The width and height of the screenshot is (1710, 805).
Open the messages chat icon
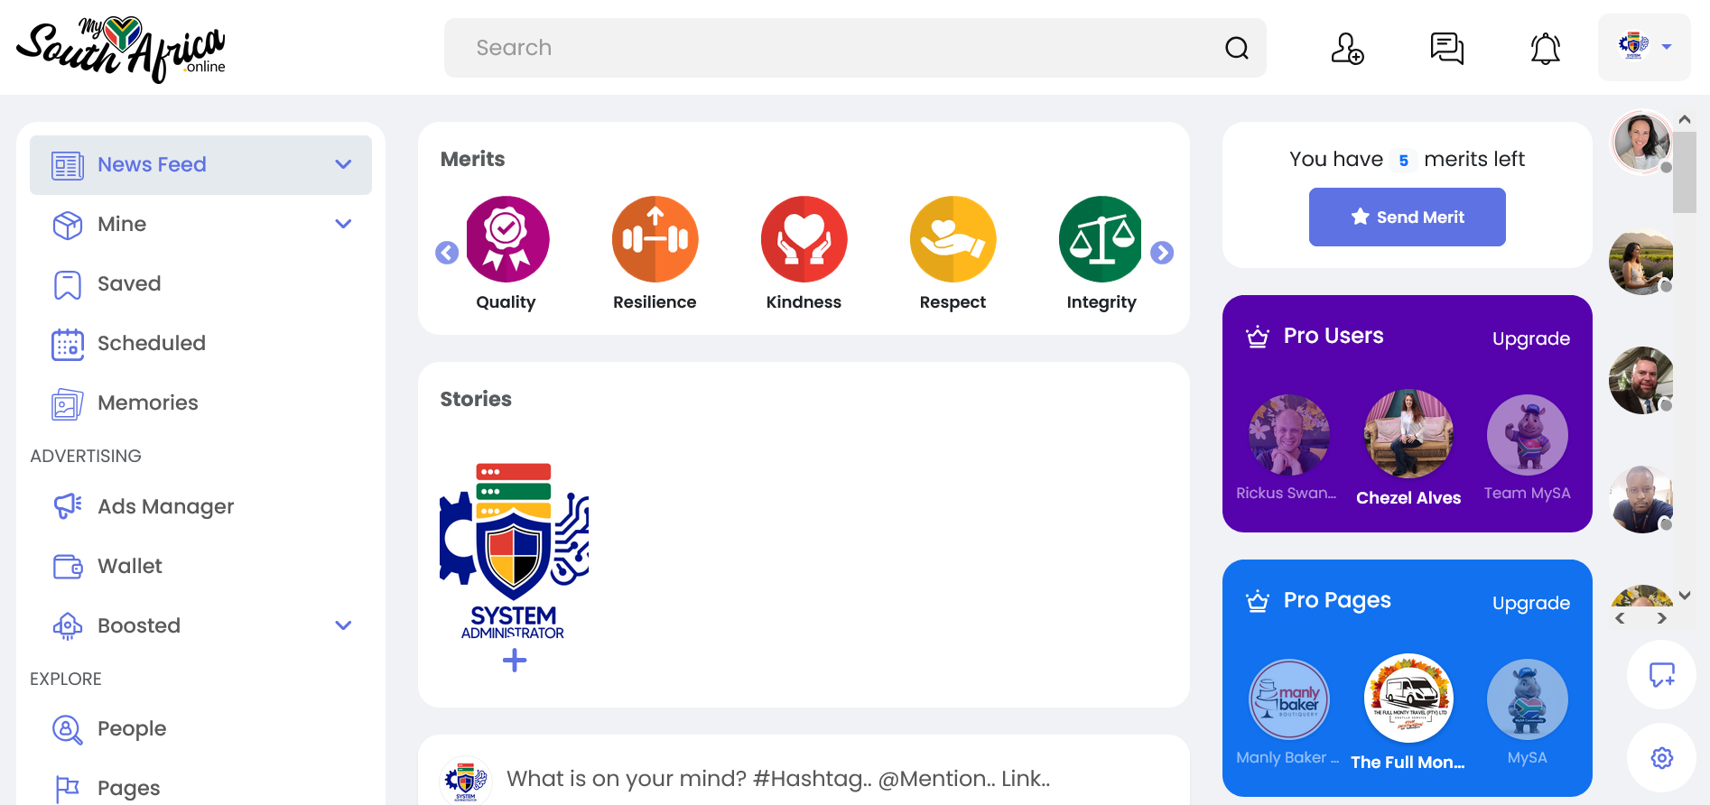1446,48
